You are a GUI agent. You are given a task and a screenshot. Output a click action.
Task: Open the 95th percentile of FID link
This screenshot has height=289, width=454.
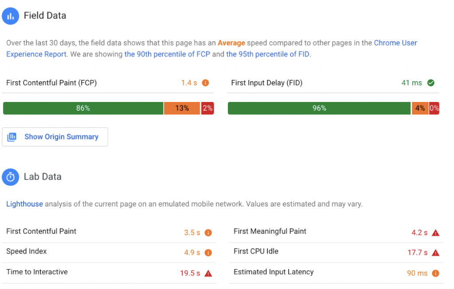tap(268, 54)
